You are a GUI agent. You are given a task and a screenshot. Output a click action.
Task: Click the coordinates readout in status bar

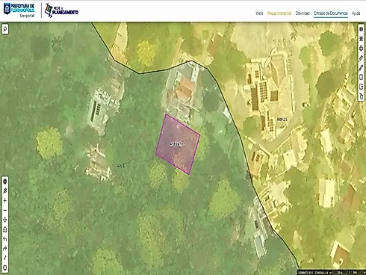[x=313, y=273]
